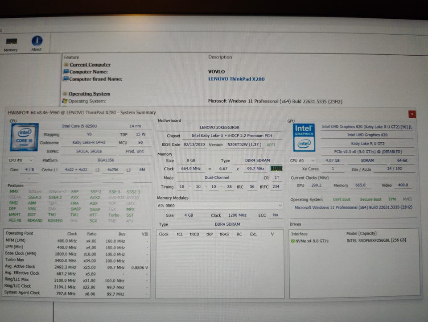Select the Turbo Max operating point row

coord(76,260)
